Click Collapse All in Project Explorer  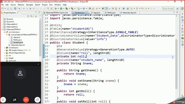tap(28, 16)
